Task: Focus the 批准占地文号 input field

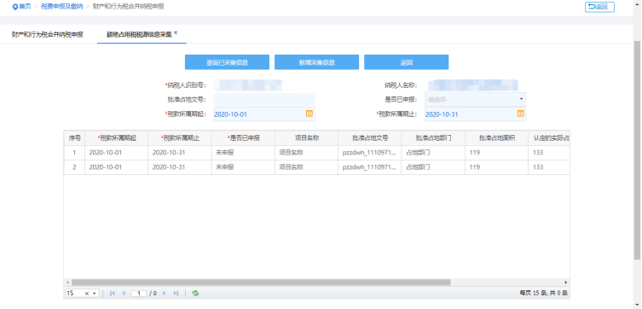Action: coord(264,100)
